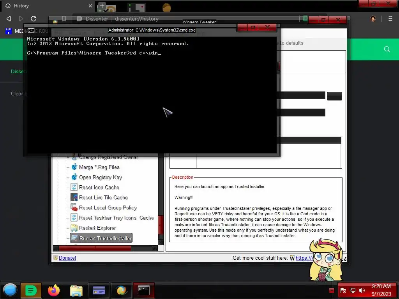Show hidden tray icons arrow
Screen dimensions: 399x299
tap(332, 290)
